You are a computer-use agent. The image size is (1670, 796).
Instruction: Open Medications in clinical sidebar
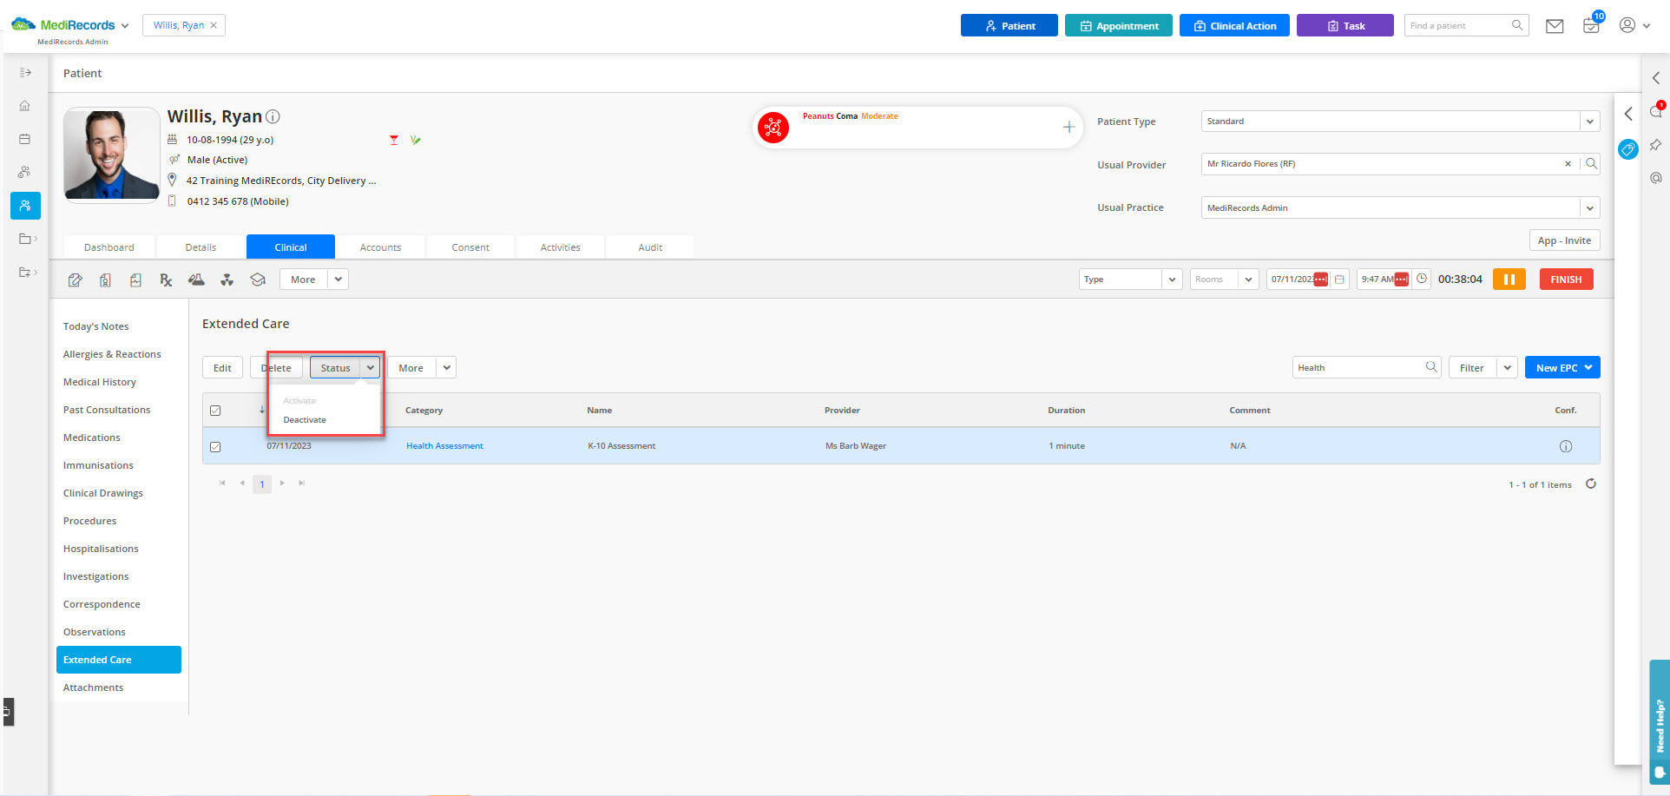(92, 437)
